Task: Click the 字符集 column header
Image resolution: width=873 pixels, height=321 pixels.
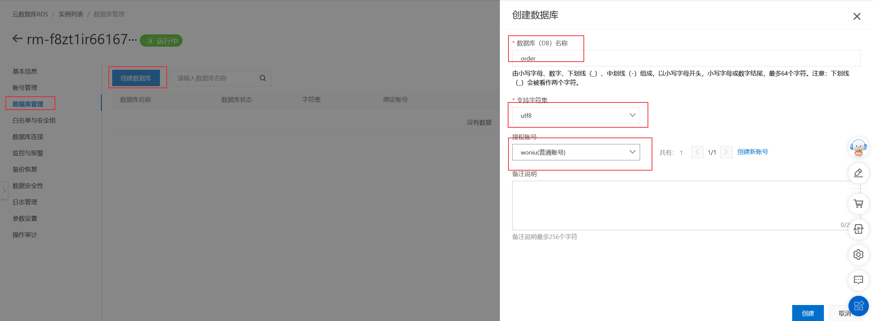Action: pyautogui.click(x=311, y=100)
